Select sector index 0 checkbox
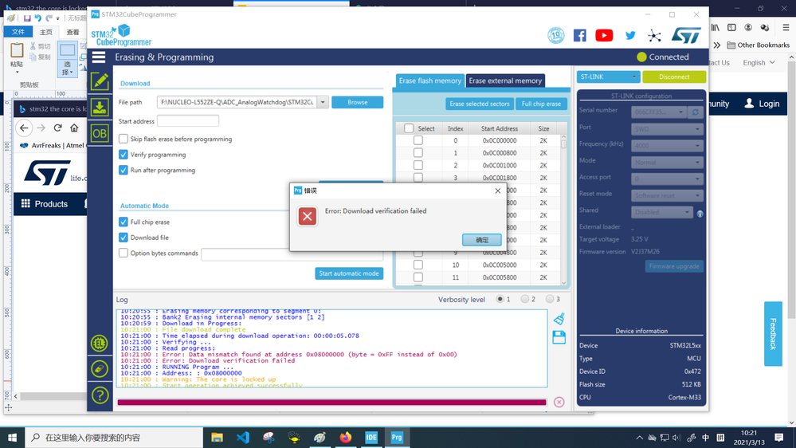796x448 pixels. pos(418,140)
